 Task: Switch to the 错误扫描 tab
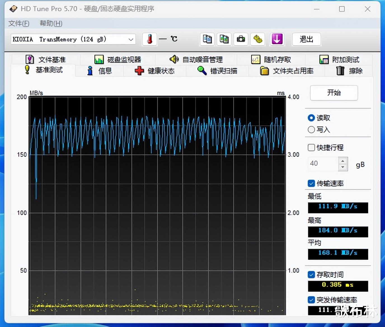[217, 71]
